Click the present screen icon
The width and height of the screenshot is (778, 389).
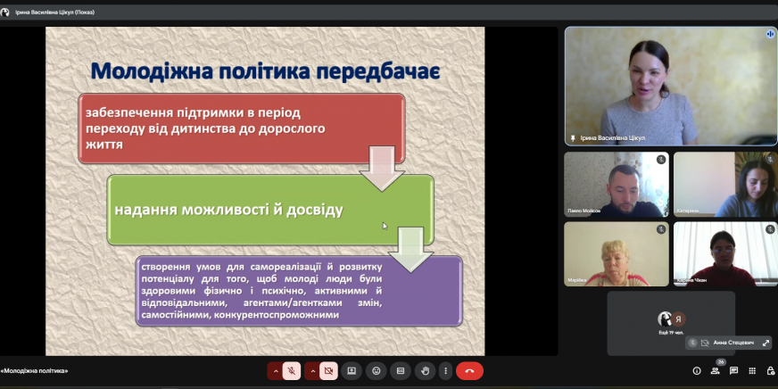point(352,370)
